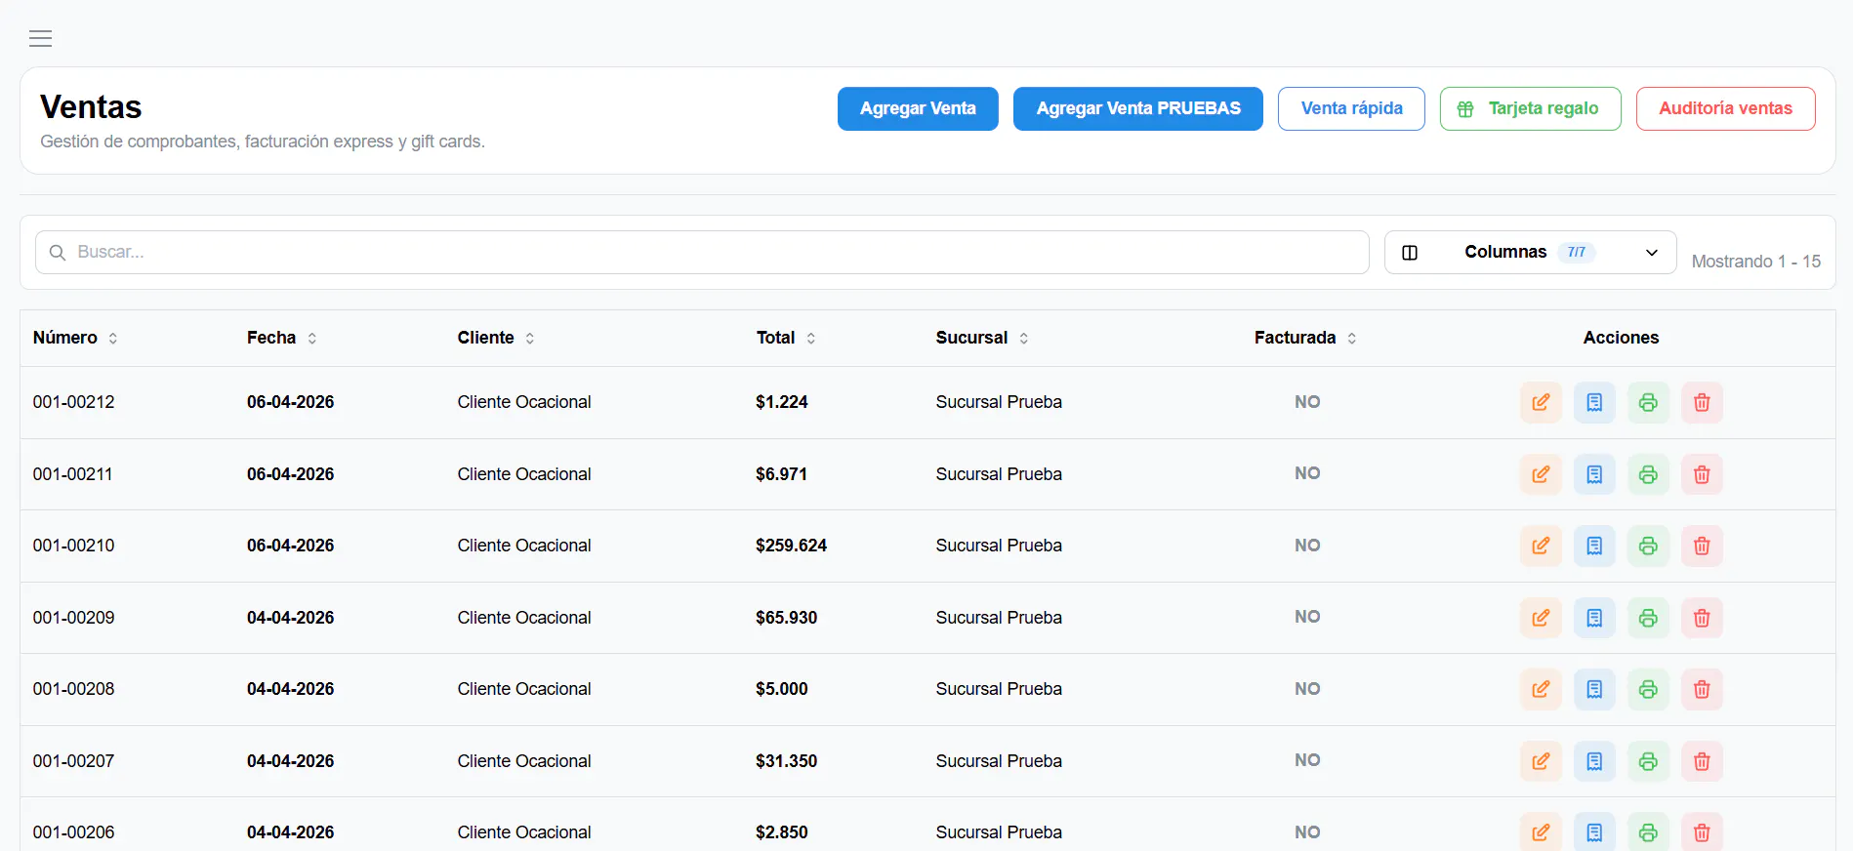Viewport: 1853px width, 851px height.
Task: Print sale 001-00208
Action: point(1648,689)
